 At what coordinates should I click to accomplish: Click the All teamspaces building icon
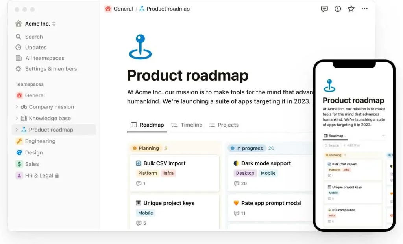18,58
